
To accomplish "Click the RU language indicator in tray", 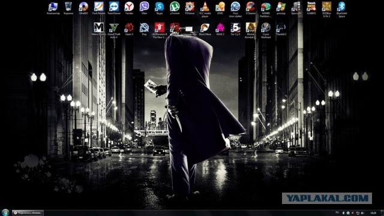I will tap(337, 212).
